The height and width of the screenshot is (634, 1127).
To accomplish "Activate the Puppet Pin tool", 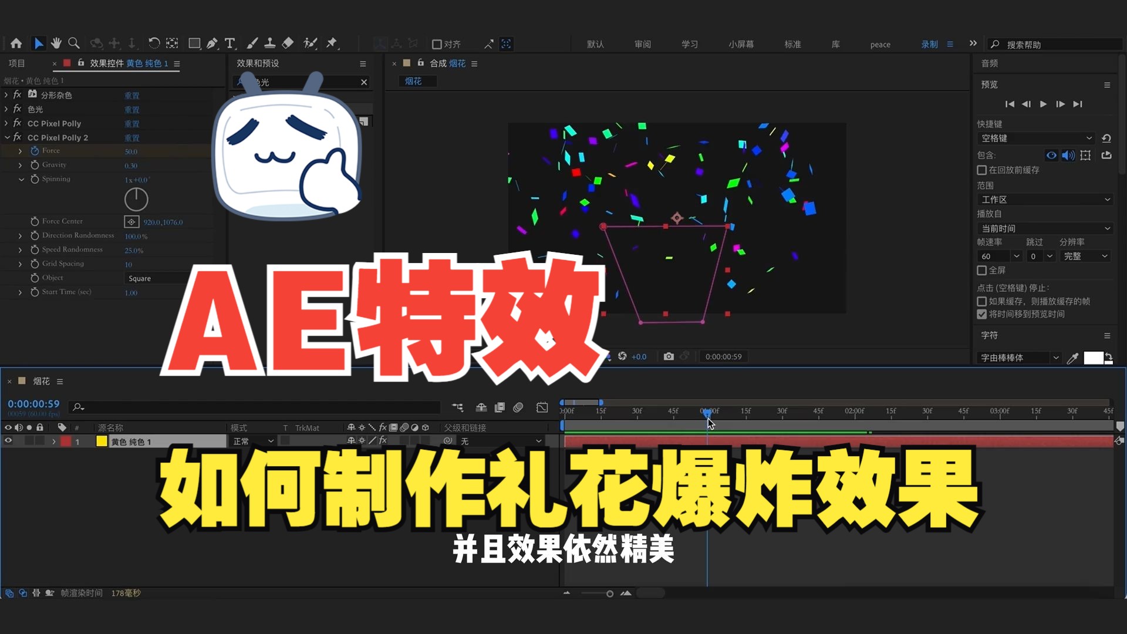I will [332, 43].
